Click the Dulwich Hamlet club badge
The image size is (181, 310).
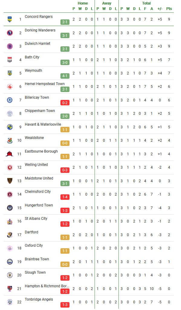[x=10, y=46]
